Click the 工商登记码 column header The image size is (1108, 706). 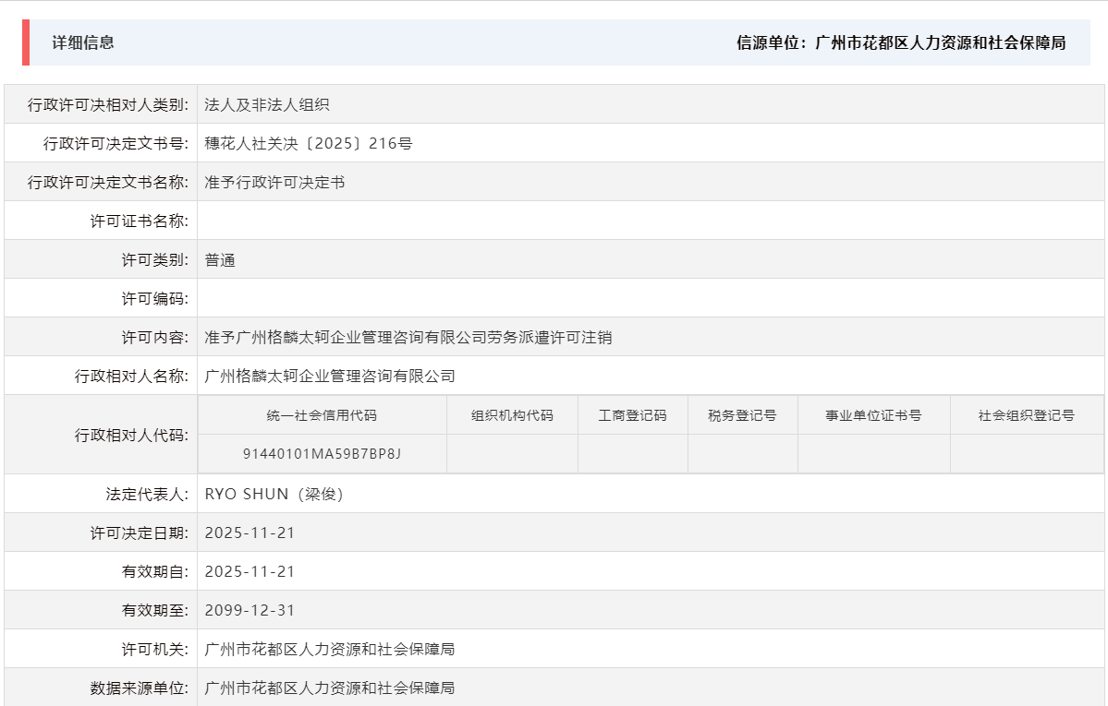tap(632, 414)
